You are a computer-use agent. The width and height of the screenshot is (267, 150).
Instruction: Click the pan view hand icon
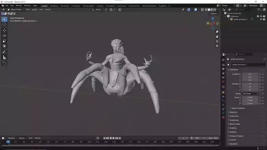coord(217,36)
